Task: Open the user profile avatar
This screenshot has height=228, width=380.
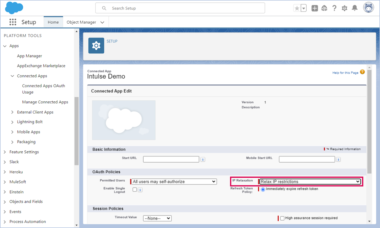Action: 369,8
